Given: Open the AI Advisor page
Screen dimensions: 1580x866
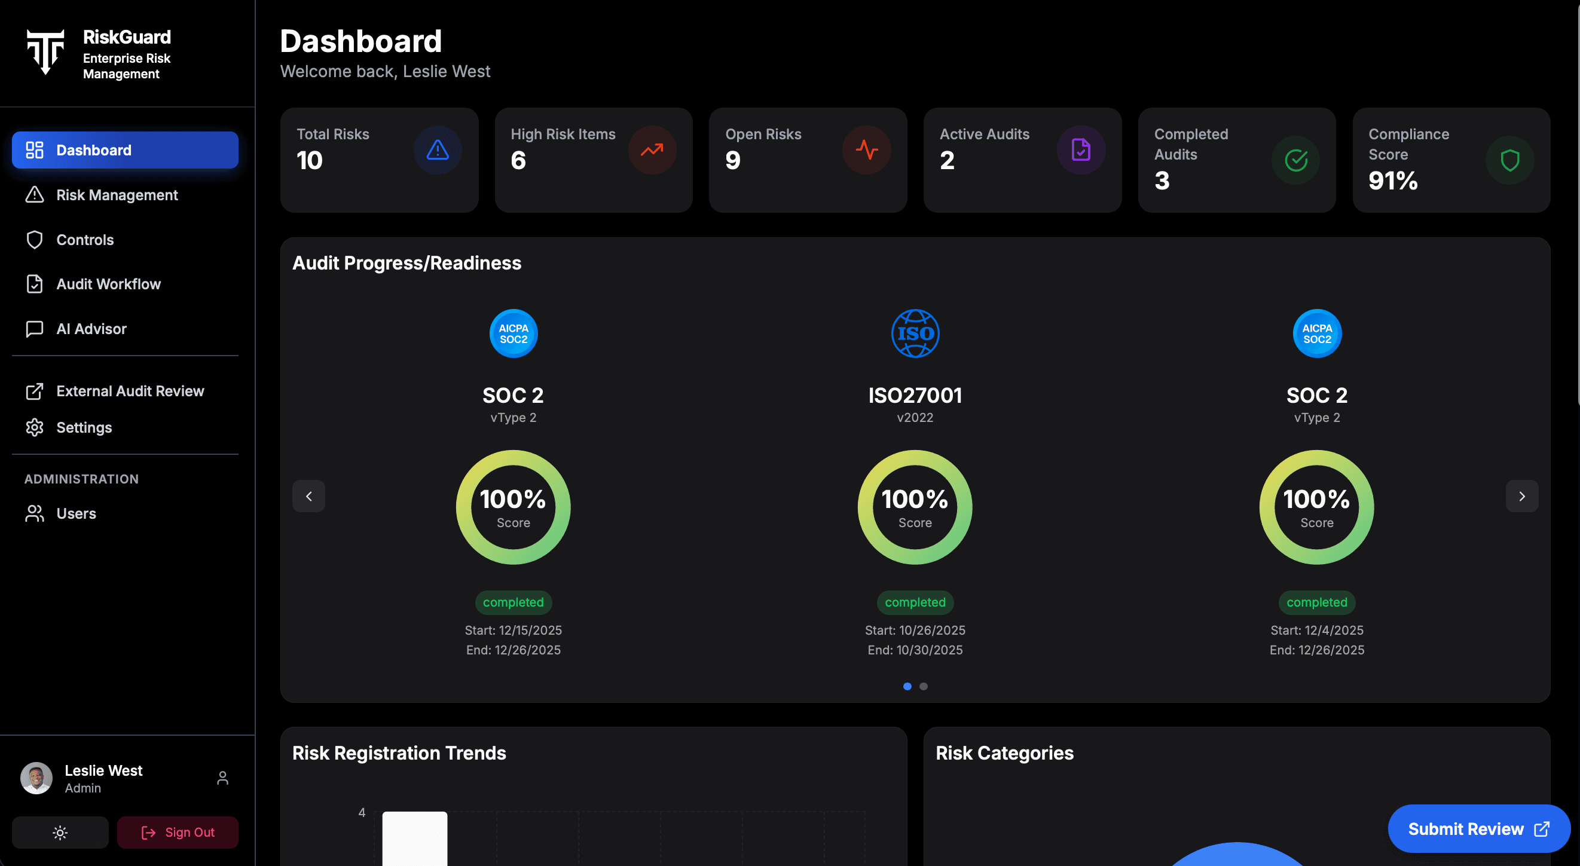Looking at the screenshot, I should pos(125,329).
